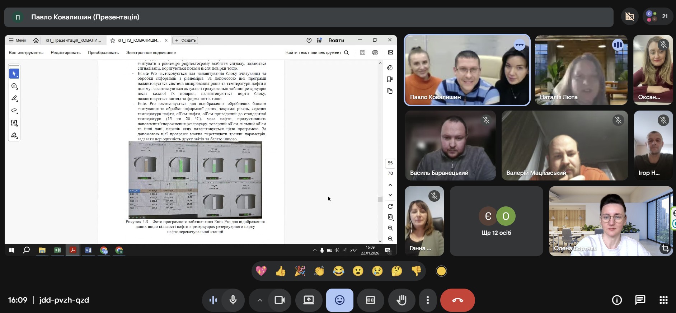Send the sparkling heart reaction
676x313 pixels.
[x=261, y=271]
